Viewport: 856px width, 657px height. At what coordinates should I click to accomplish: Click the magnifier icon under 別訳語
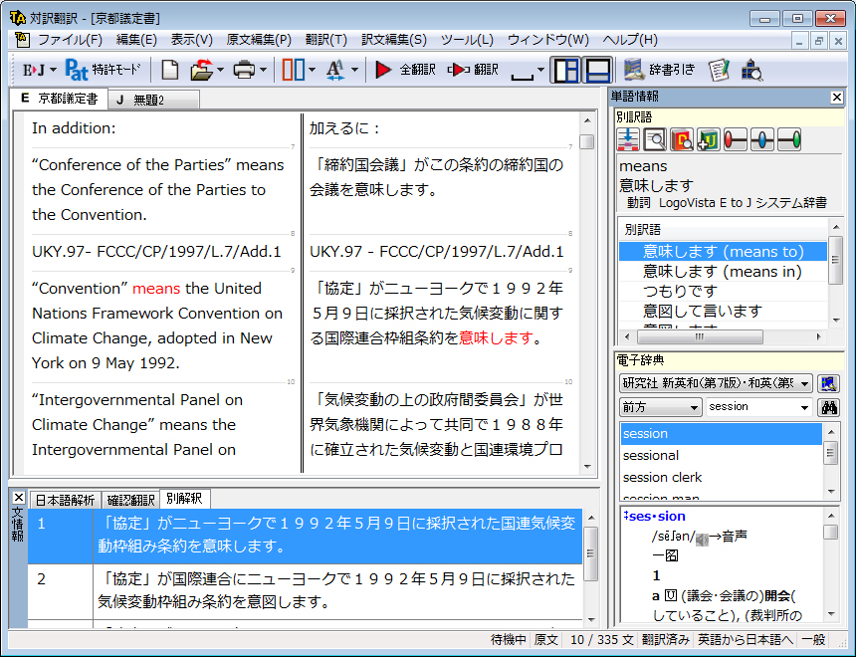tap(654, 139)
